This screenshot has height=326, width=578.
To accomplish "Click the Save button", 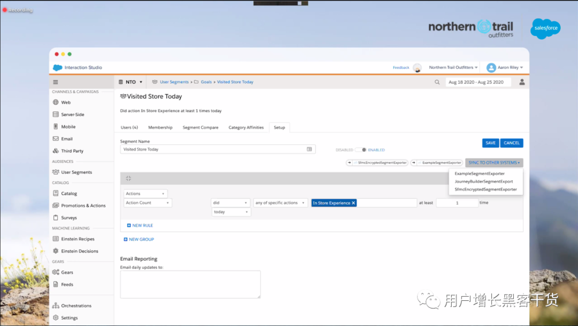I will point(491,143).
